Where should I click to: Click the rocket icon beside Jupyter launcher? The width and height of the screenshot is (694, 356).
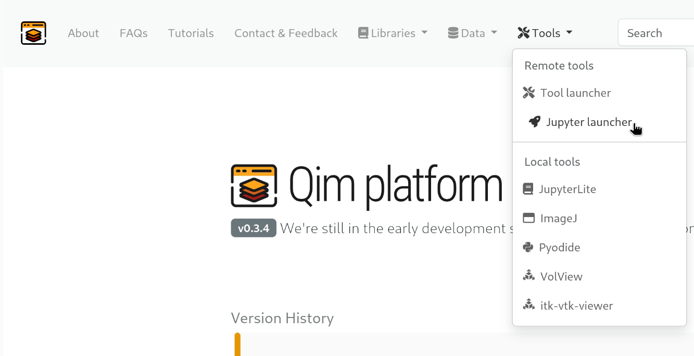[535, 122]
